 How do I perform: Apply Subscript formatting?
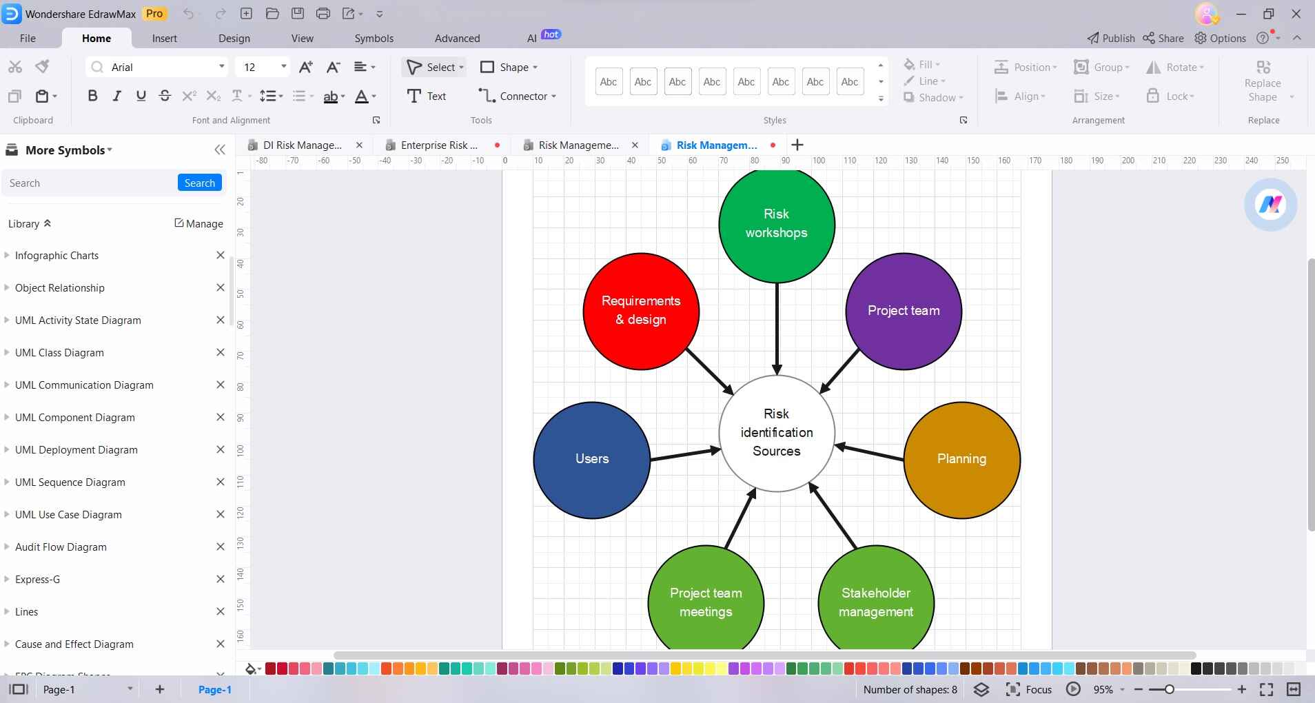[214, 96]
